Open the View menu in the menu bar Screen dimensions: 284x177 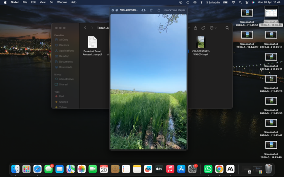coord(42,2)
